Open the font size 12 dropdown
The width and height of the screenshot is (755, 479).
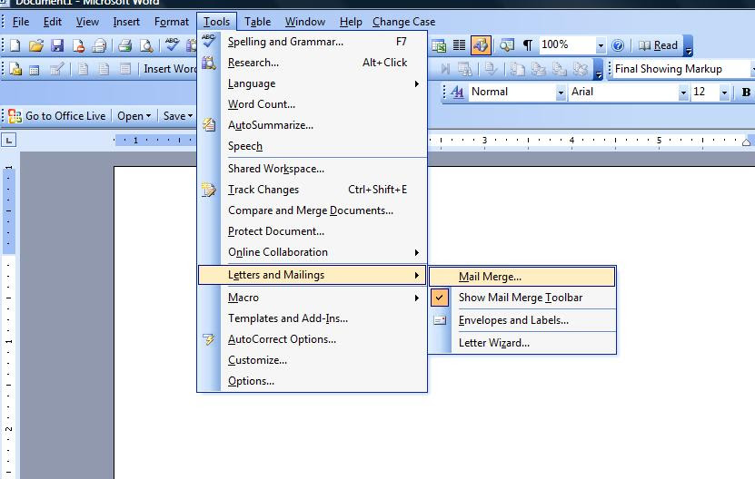pyautogui.click(x=724, y=92)
